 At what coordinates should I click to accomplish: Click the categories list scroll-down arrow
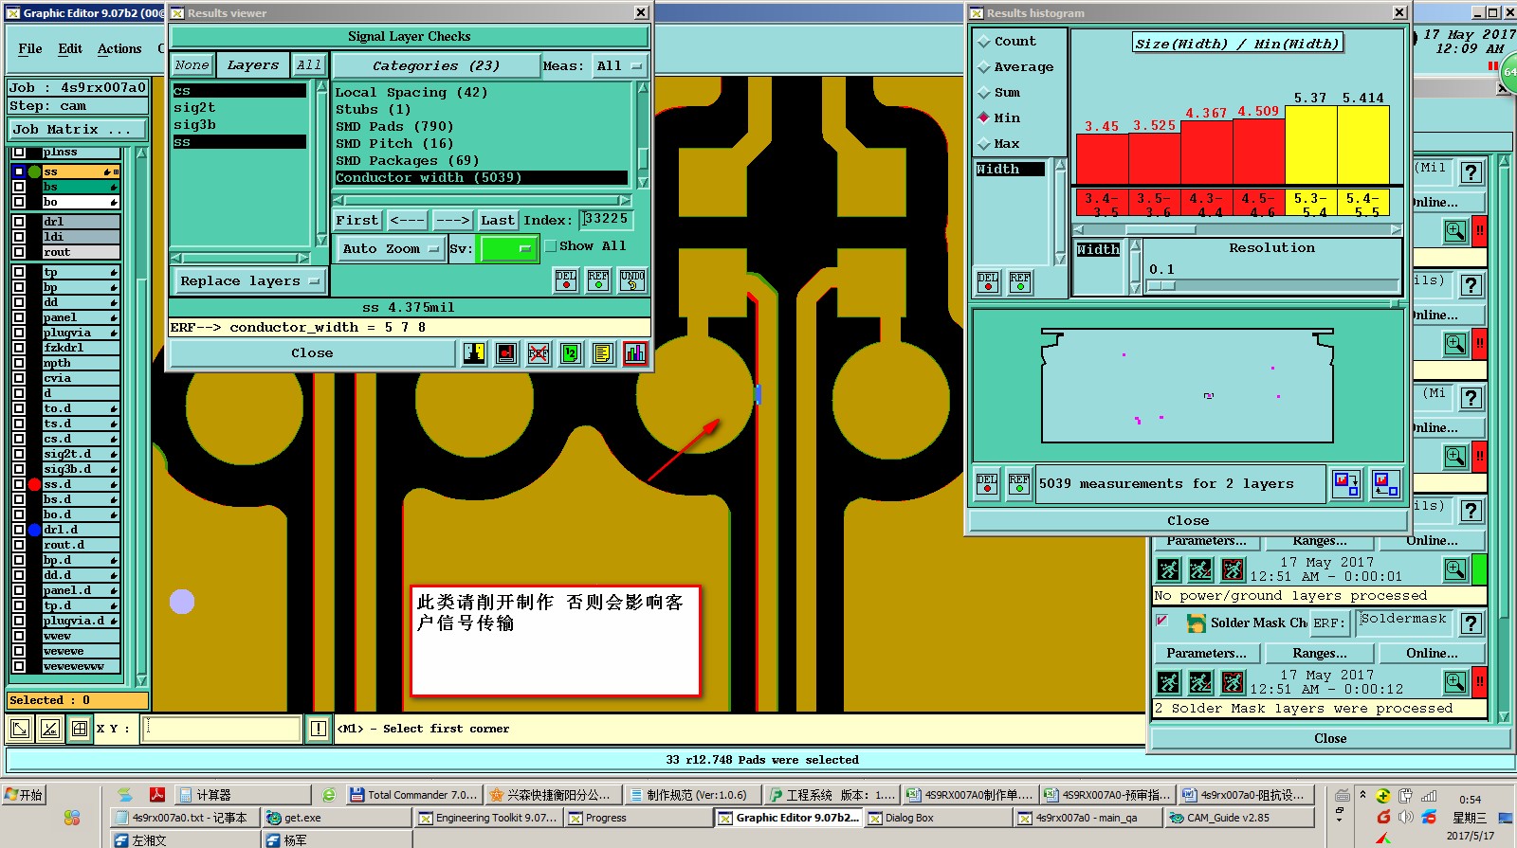point(643,182)
